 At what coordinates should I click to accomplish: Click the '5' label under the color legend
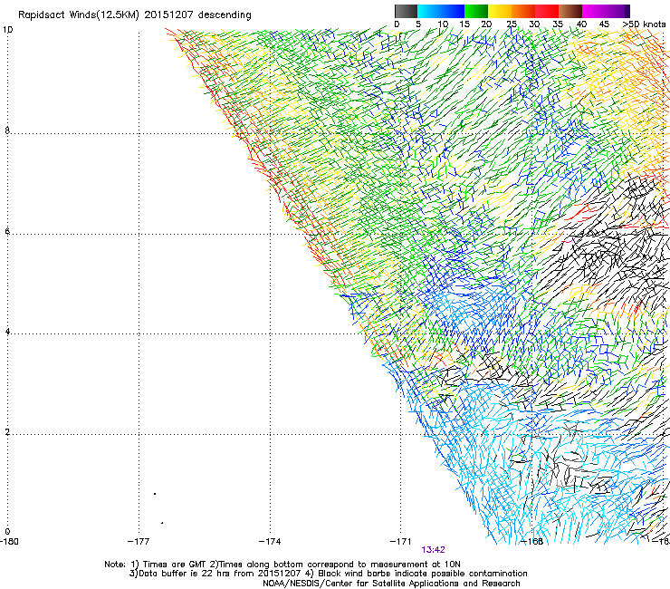tap(418, 24)
